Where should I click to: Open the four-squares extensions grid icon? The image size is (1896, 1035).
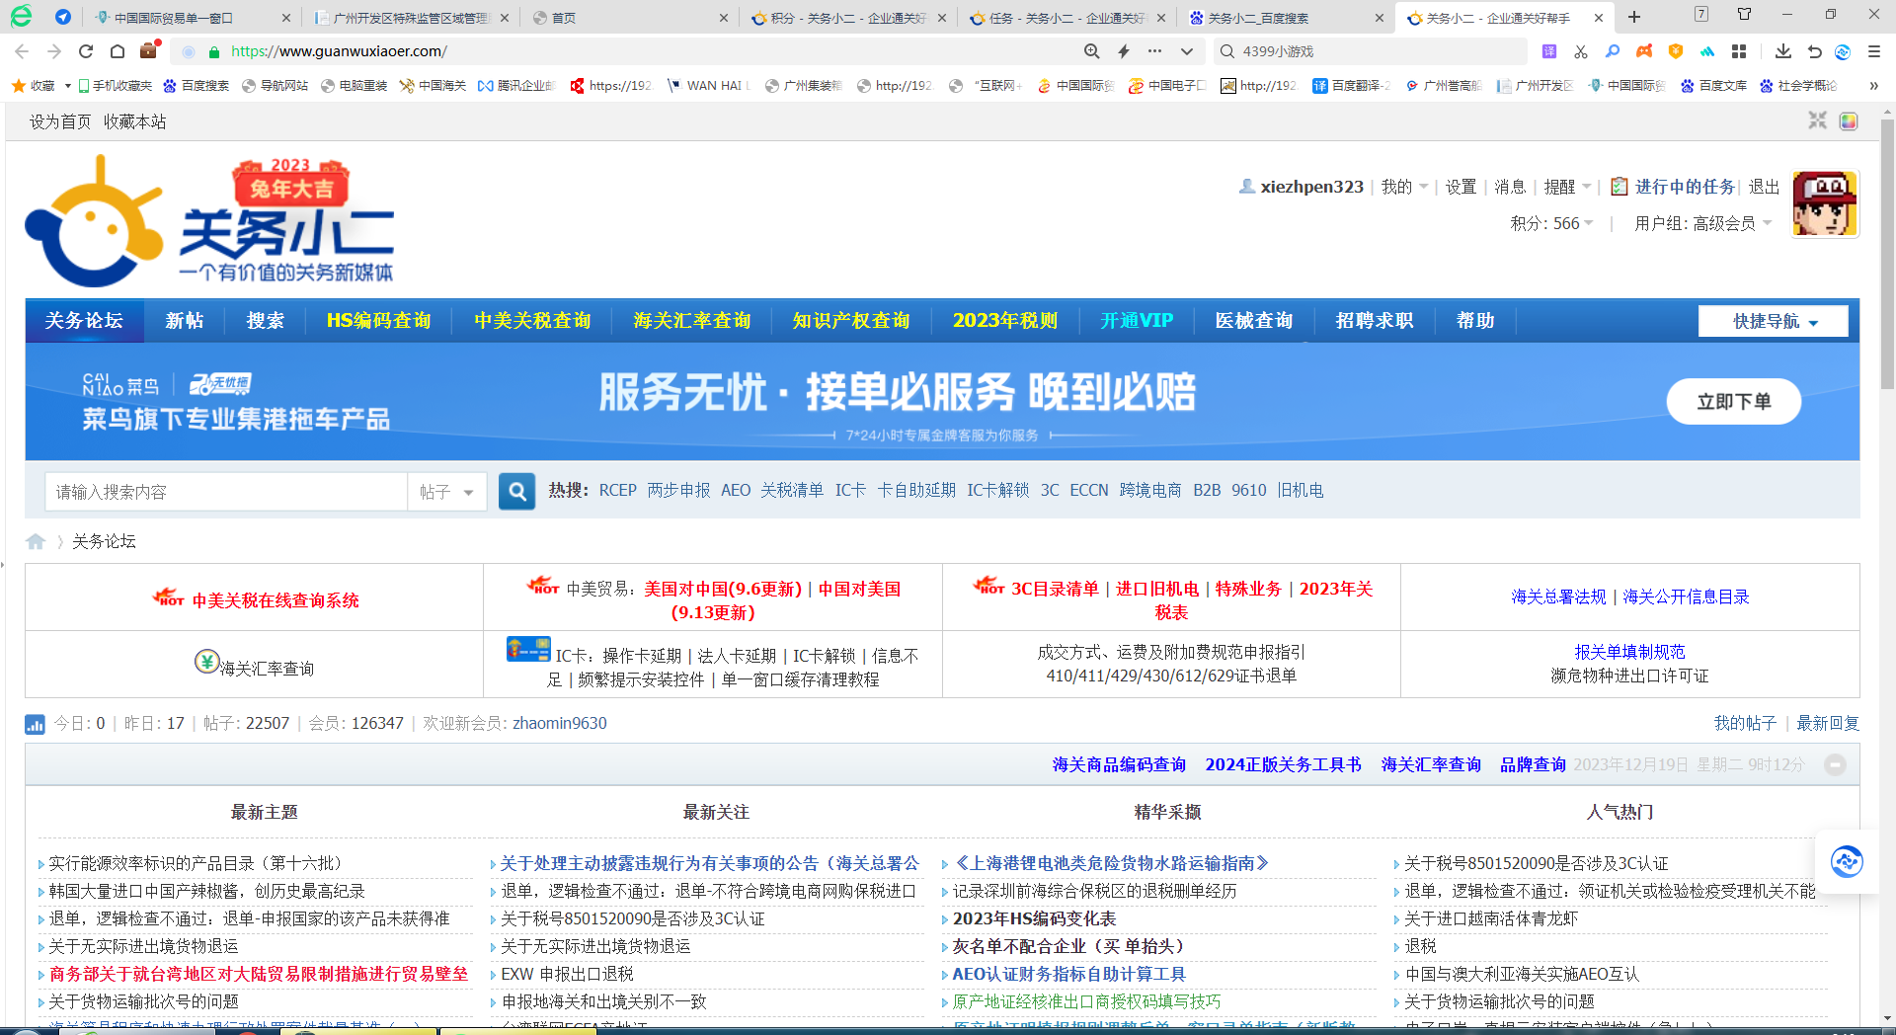[x=1739, y=51]
